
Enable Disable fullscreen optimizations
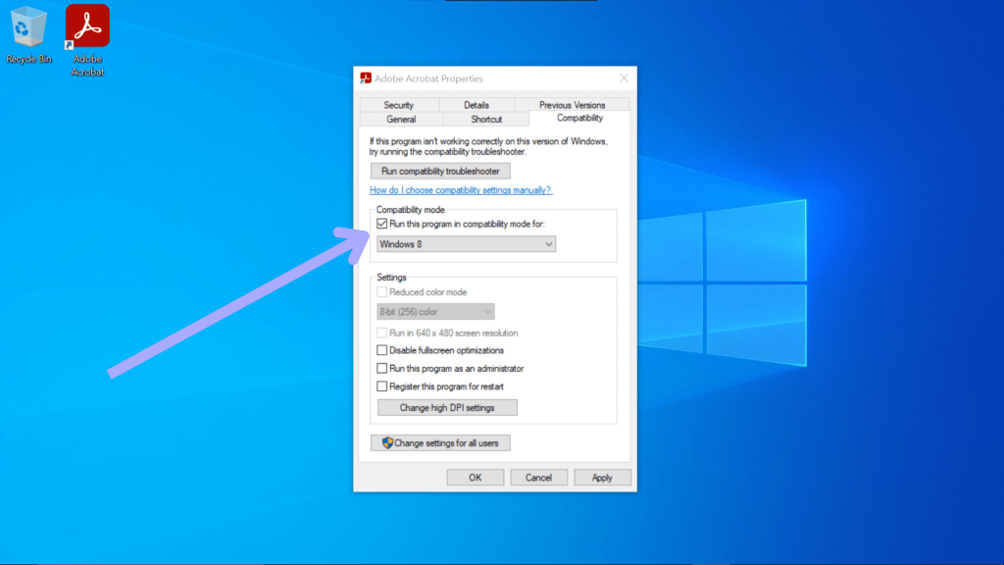[382, 350]
